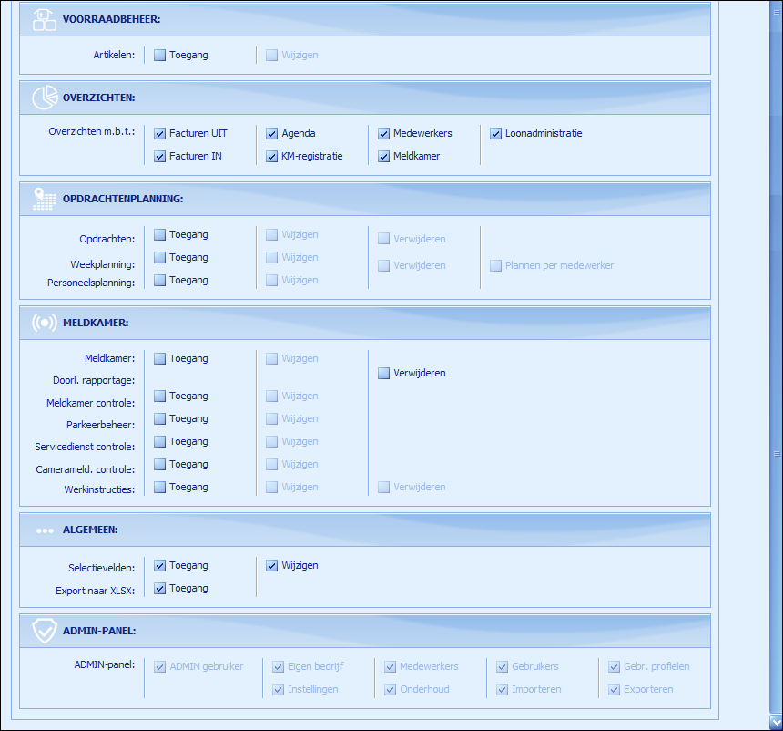The width and height of the screenshot is (783, 731).
Task: Uncheck Wijzigen for Selectievelden
Action: (272, 565)
